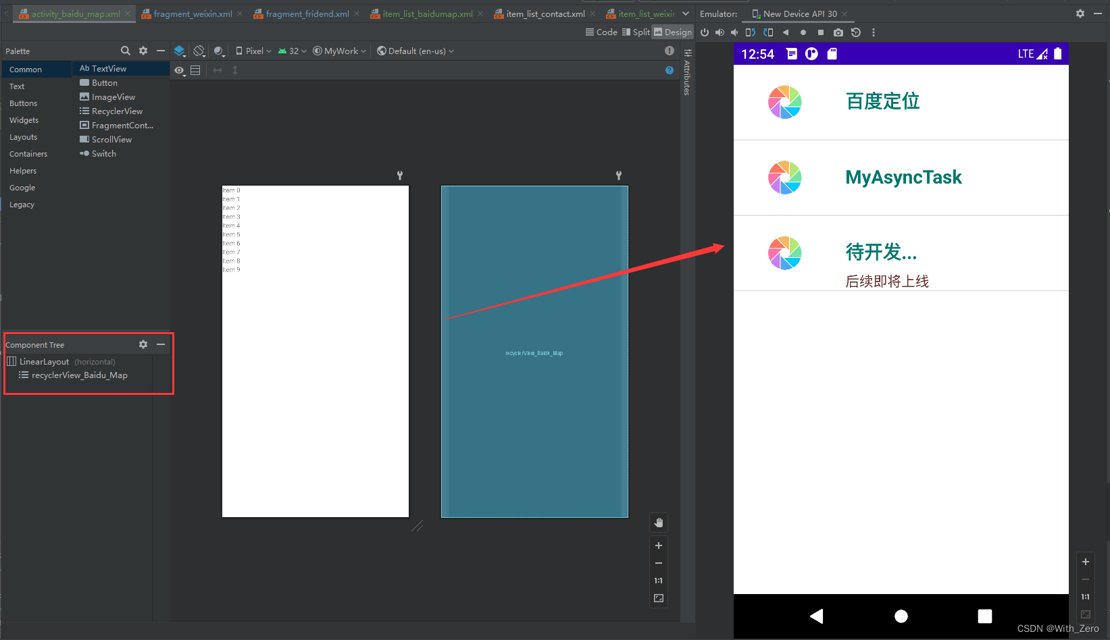The width and height of the screenshot is (1110, 640).
Task: Take a screenshot with the emulator camera icon
Action: 838,32
